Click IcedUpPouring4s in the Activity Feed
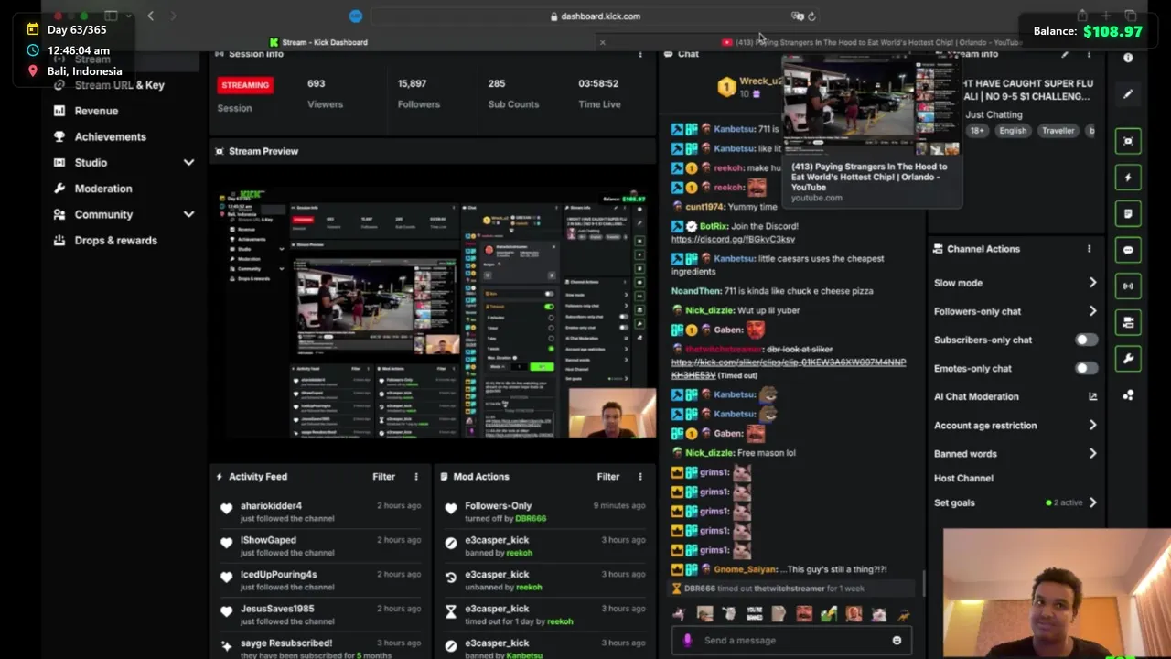Image resolution: width=1171 pixels, height=659 pixels. (278, 575)
